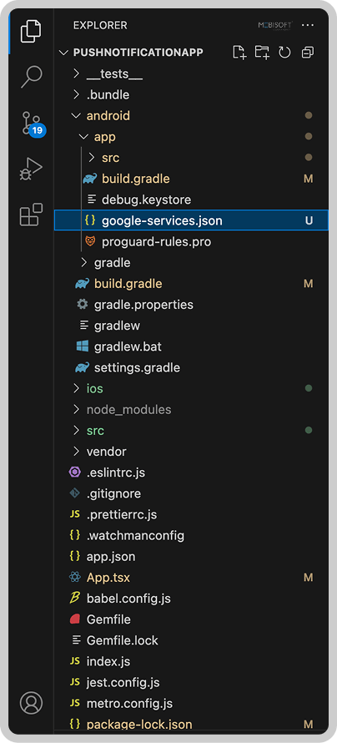The width and height of the screenshot is (337, 743).
Task: Click the lines icon beside debug.keystore
Action: tap(92, 200)
